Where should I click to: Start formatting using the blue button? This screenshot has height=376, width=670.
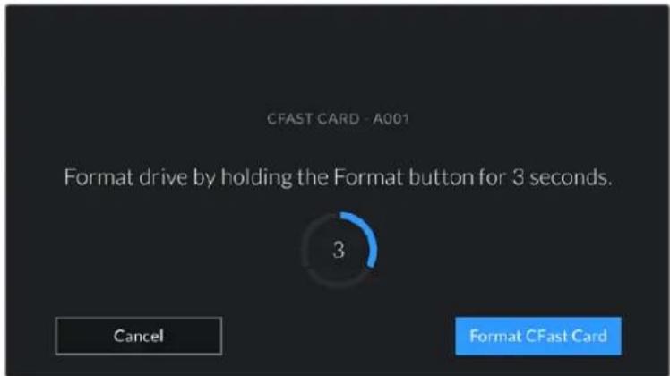tap(538, 336)
